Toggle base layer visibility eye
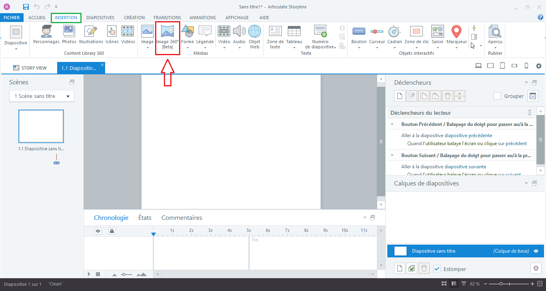 pos(536,251)
